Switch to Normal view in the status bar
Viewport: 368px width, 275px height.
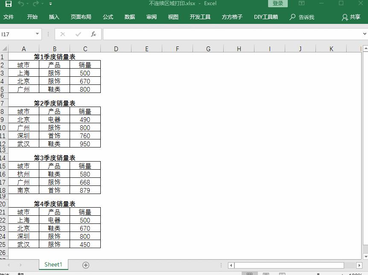click(x=249, y=272)
